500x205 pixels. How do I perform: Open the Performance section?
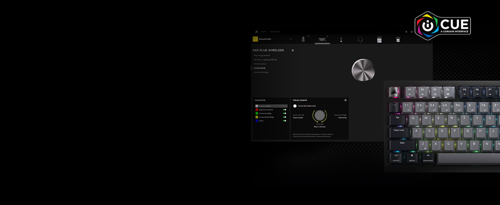coord(260,64)
